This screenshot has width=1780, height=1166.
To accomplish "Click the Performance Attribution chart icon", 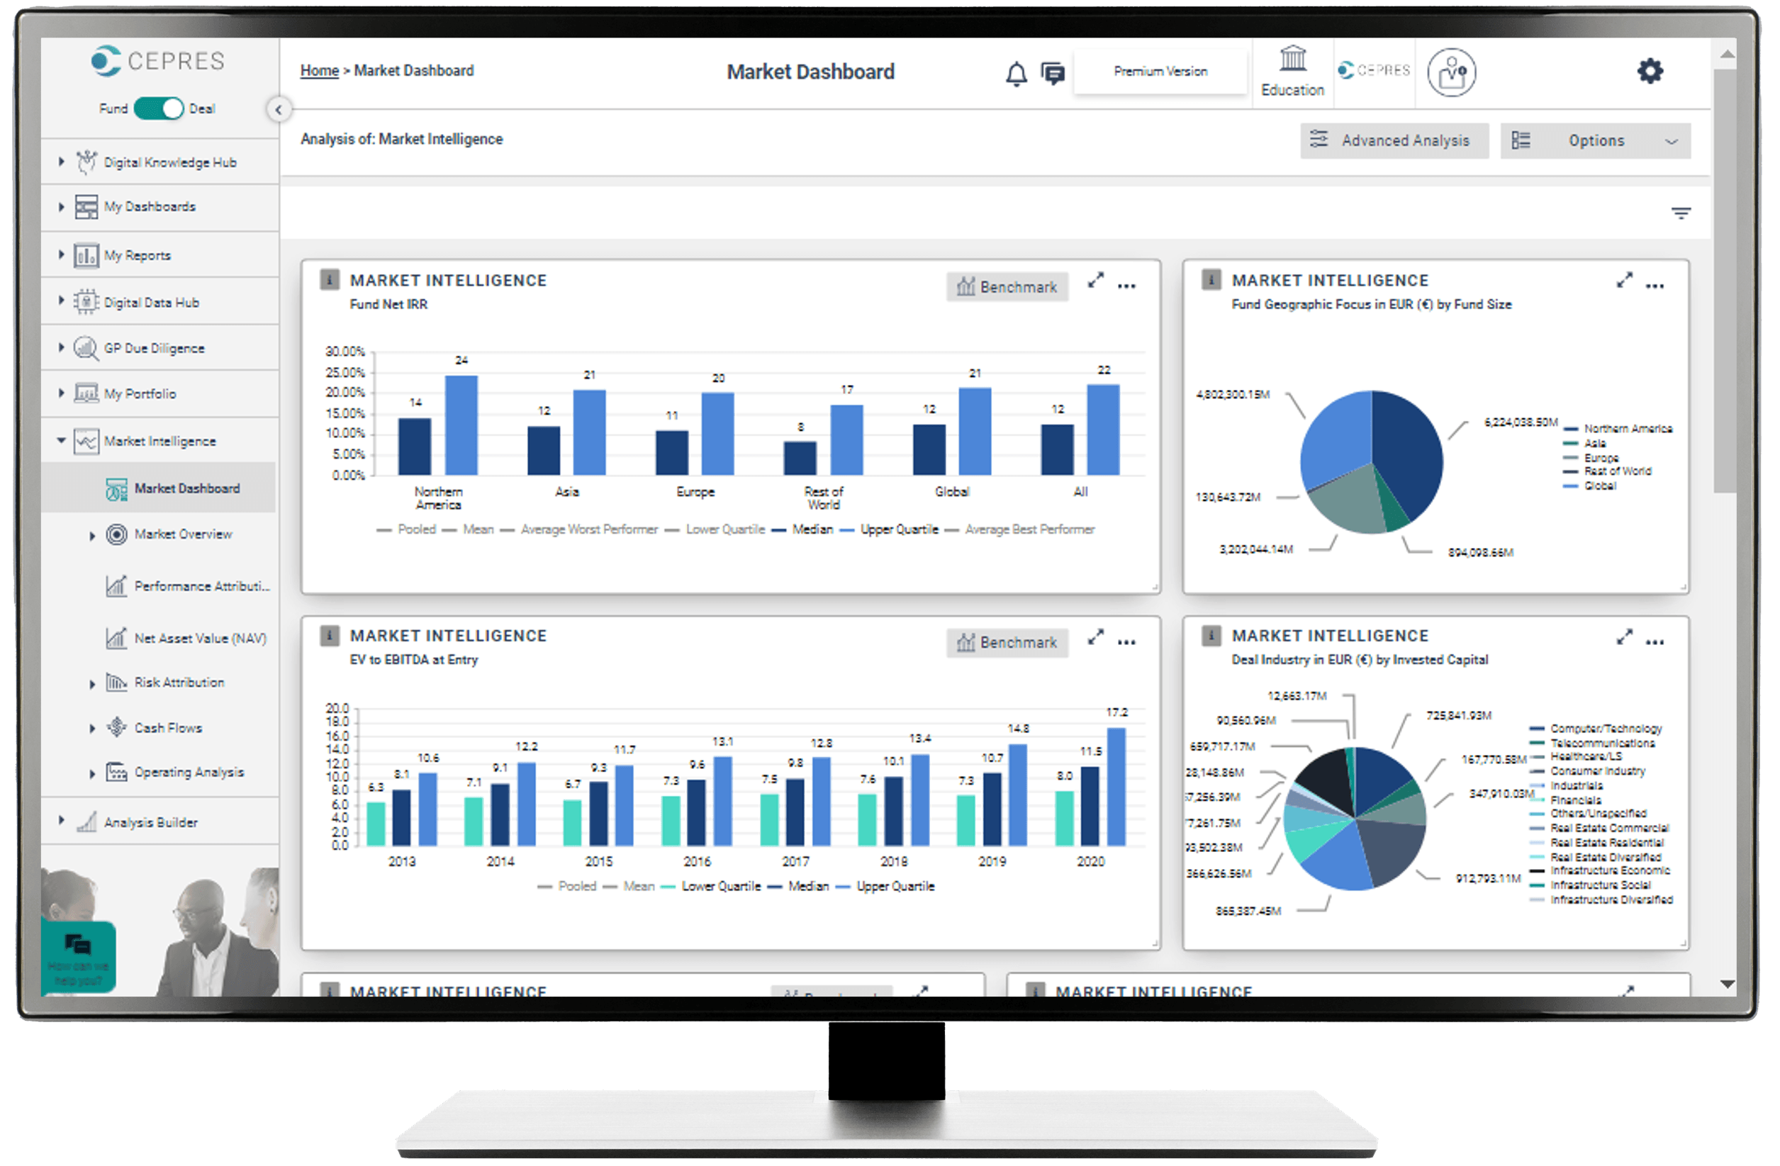I will 116,586.
